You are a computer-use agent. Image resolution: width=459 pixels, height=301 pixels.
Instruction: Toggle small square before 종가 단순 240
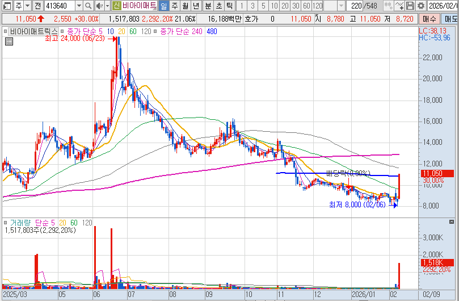pos(155,31)
